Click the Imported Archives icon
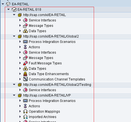The height and width of the screenshot is (122, 131). [x=25, y=117]
